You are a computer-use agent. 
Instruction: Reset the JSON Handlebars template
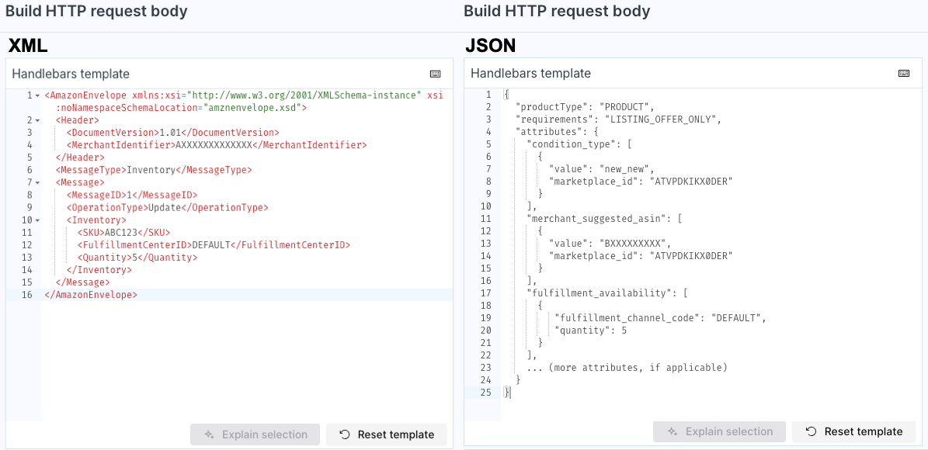click(853, 431)
